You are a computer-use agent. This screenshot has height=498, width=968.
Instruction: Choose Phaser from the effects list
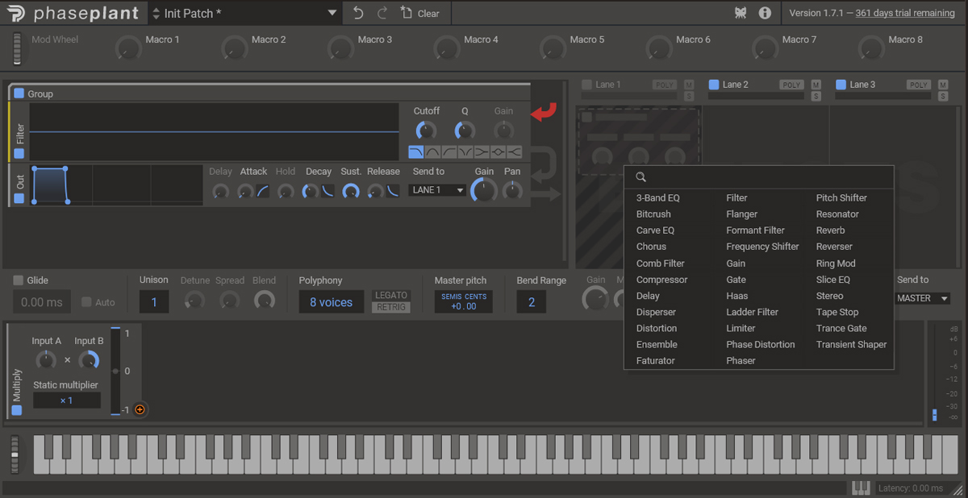[x=741, y=361]
